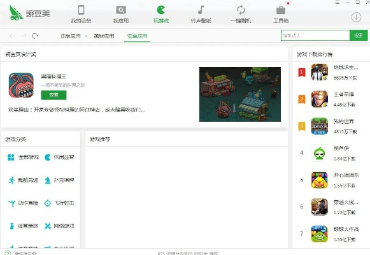Expand 正版应用 dropdown arrow
This screenshot has width=370, height=255.
[86, 36]
